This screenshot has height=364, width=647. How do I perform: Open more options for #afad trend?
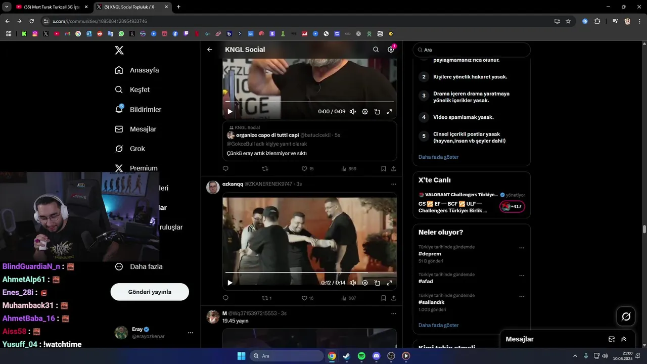(x=522, y=276)
